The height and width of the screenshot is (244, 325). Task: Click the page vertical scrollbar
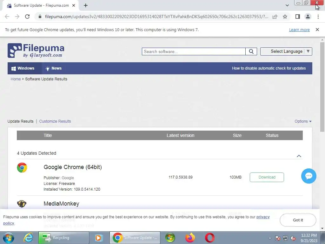coord(322,87)
